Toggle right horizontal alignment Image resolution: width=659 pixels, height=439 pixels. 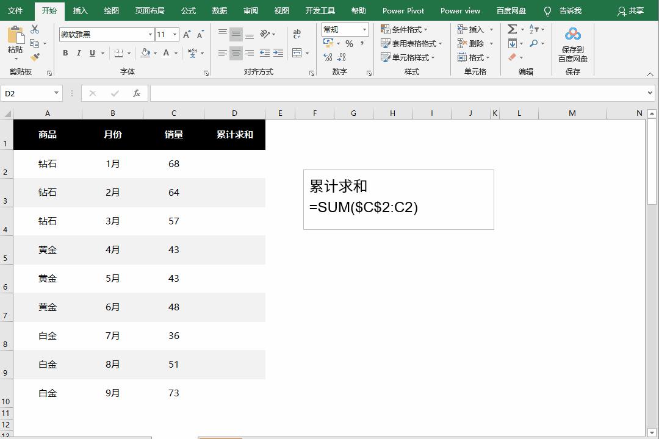pos(250,53)
